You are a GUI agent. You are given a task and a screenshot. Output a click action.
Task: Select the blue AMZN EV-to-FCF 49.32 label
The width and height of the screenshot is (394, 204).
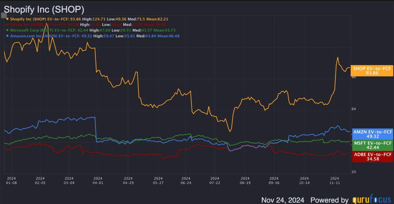click(373, 134)
